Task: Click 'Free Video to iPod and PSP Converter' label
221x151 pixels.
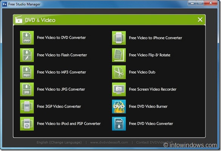Action: pyautogui.click(x=69, y=124)
